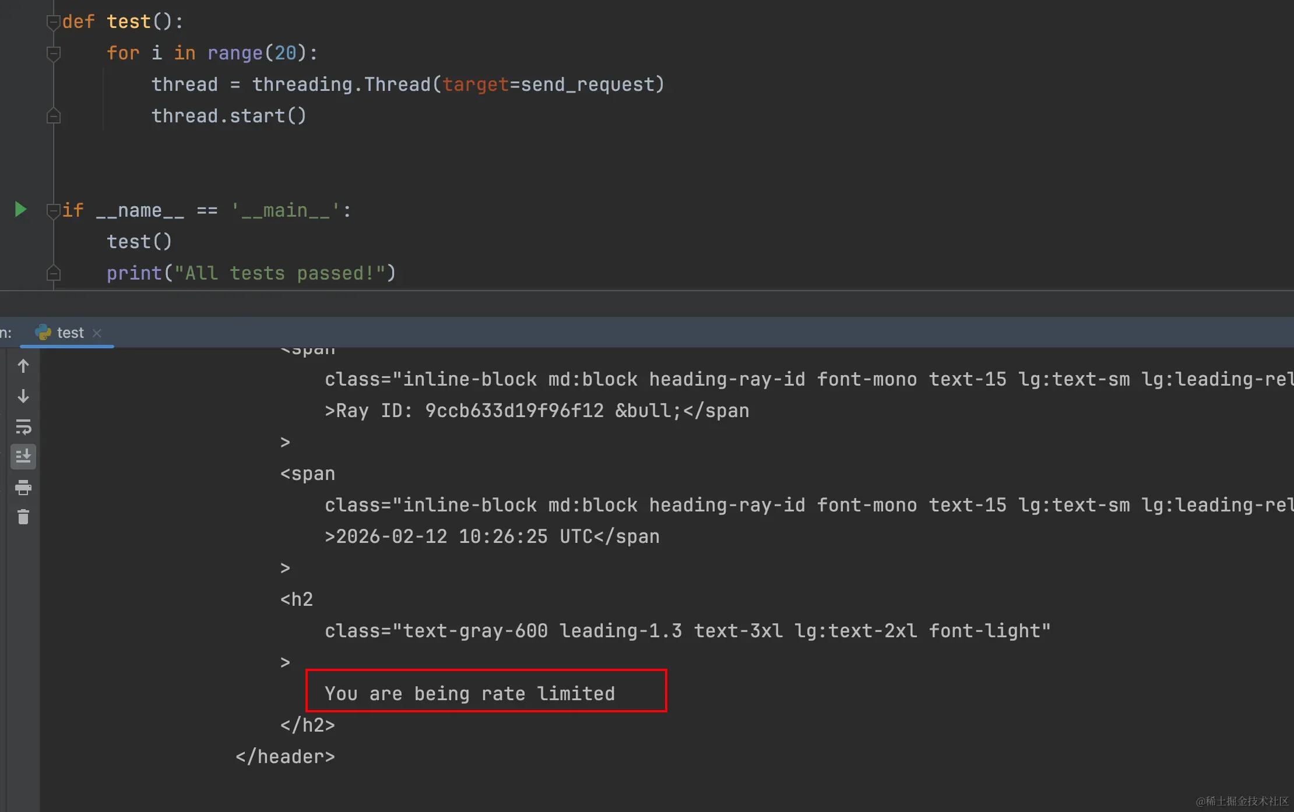
Task: Collapse the for loop fold marker
Action: (53, 54)
